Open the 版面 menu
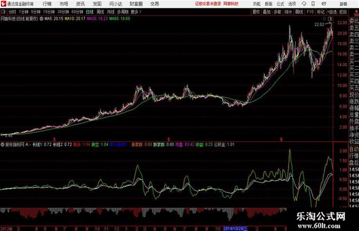The image size is (359, 231). point(269,4)
